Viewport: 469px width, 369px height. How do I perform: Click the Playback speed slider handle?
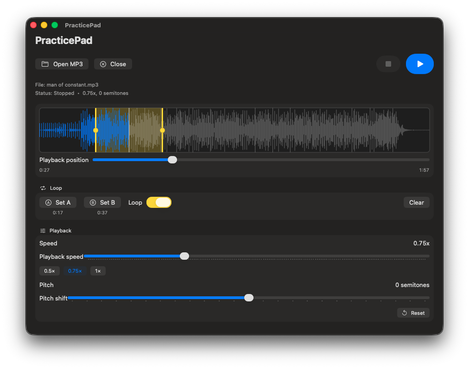[184, 256]
